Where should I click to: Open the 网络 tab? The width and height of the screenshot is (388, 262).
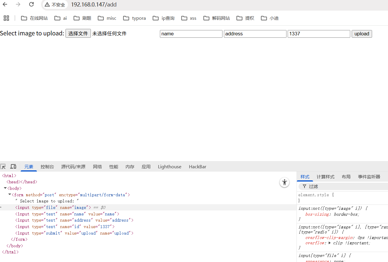pyautogui.click(x=97, y=167)
